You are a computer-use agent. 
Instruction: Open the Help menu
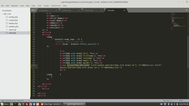tap(65, 6)
